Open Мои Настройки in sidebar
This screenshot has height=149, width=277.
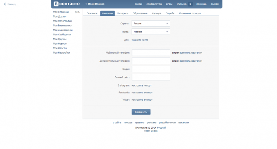(x=62, y=53)
